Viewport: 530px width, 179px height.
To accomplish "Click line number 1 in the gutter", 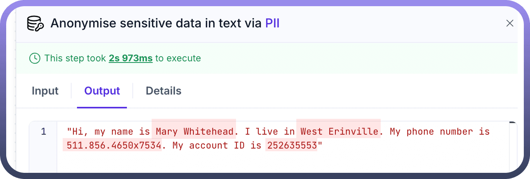I will pos(43,132).
